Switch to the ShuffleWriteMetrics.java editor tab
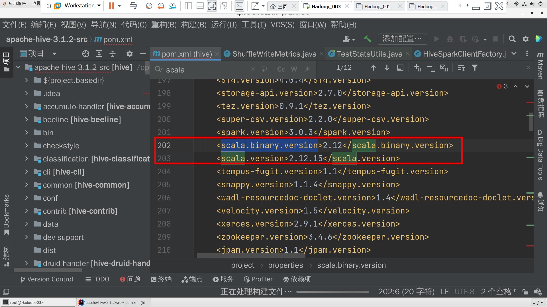Viewport: 547px width, 307px height. [x=273, y=54]
